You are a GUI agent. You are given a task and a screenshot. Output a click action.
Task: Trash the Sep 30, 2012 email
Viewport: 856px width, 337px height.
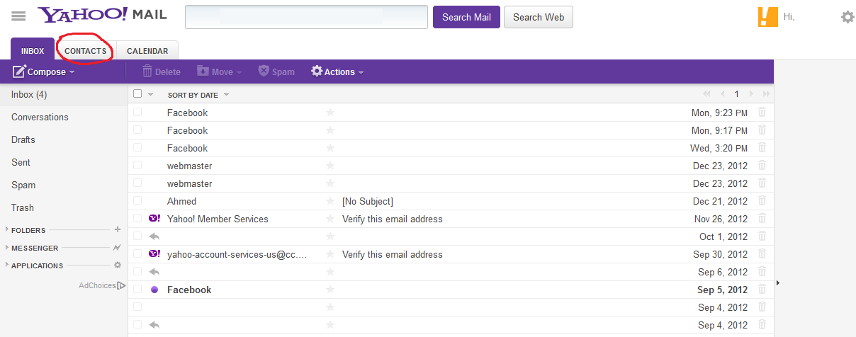pos(762,253)
